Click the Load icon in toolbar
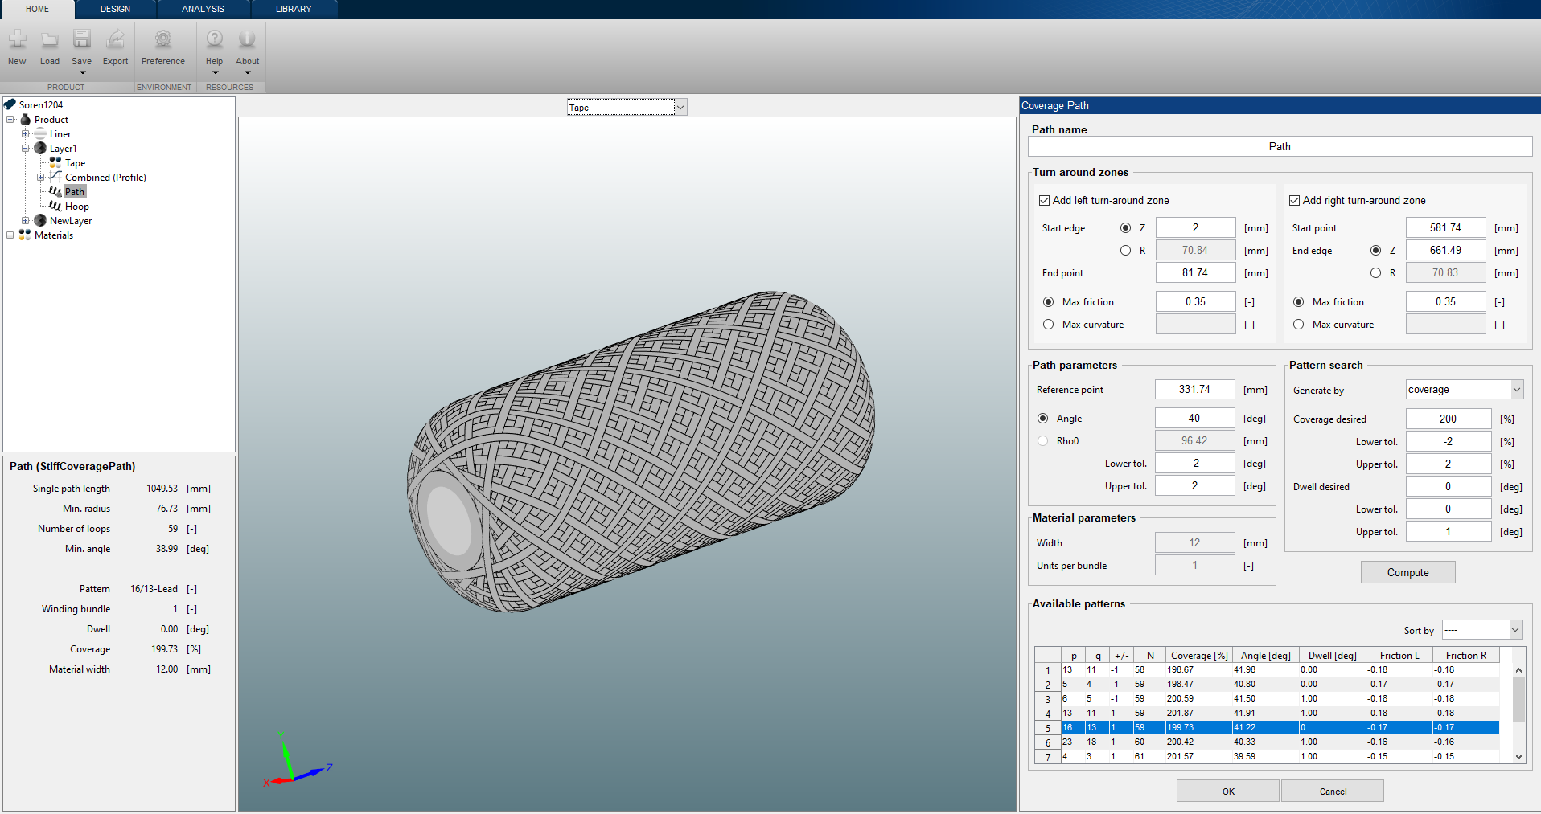 click(50, 39)
